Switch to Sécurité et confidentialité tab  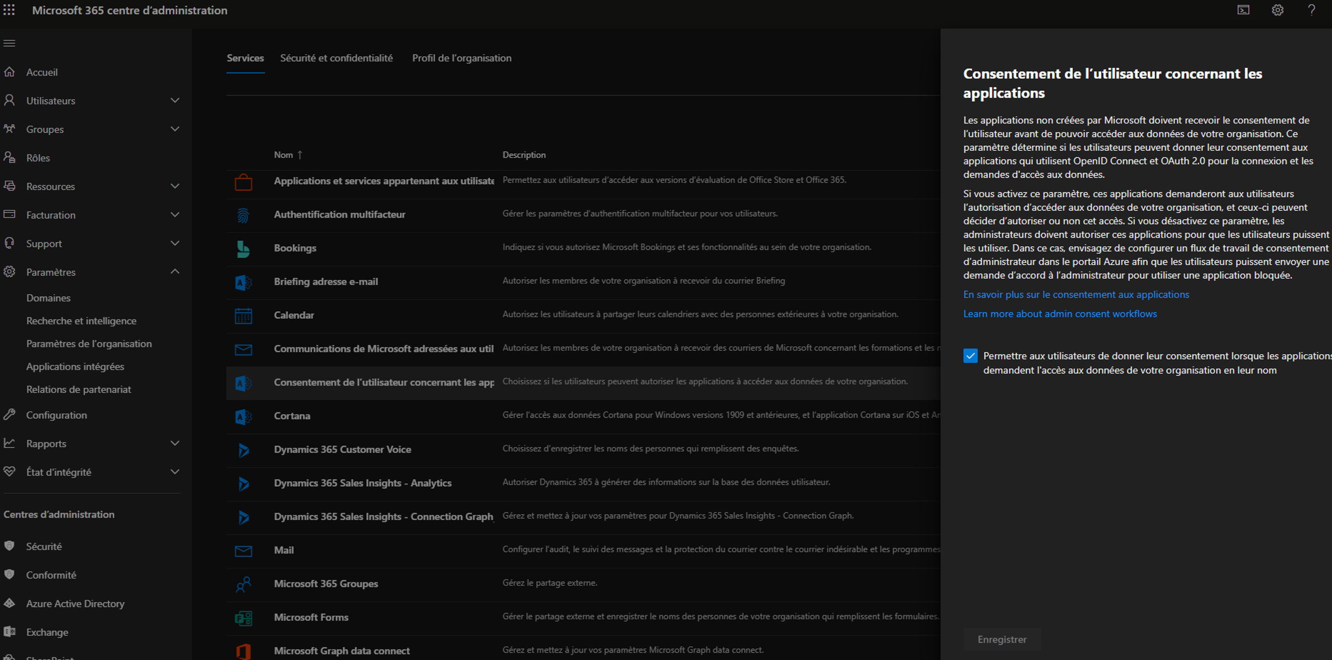[x=336, y=58]
